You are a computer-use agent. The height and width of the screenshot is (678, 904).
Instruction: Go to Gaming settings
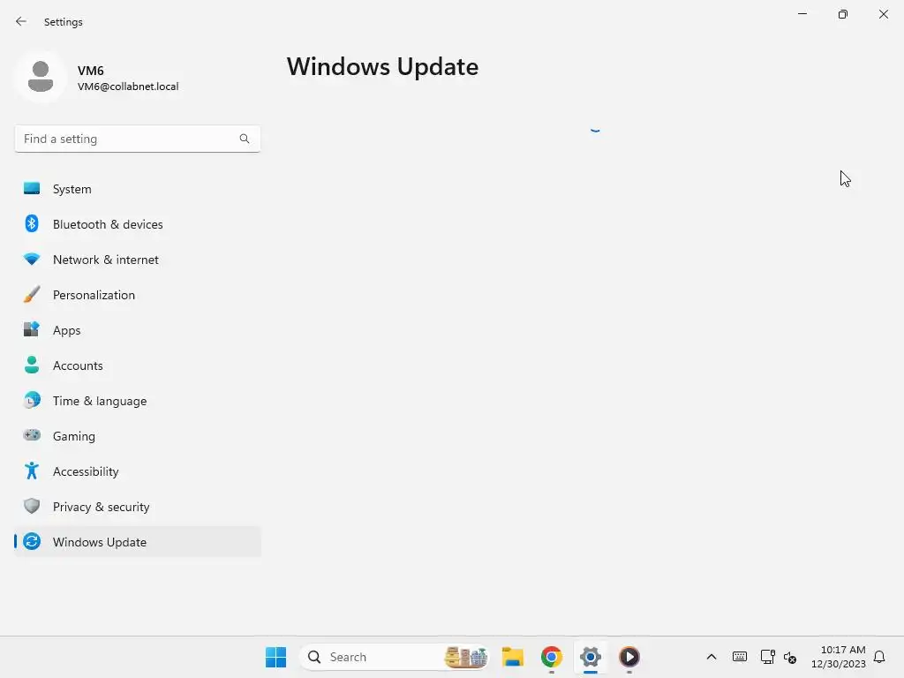[137, 436]
